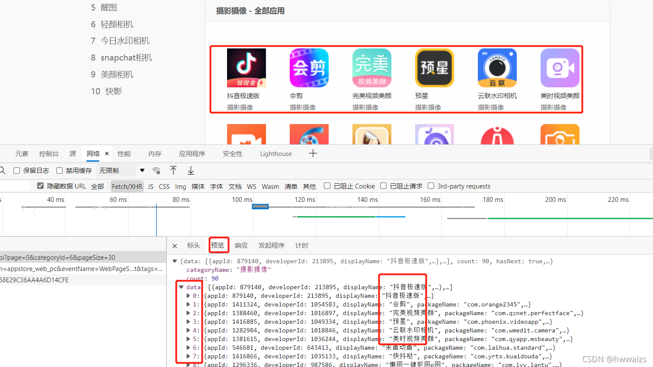Switch to the 元素 tab
The image size is (653, 367).
pyautogui.click(x=22, y=153)
